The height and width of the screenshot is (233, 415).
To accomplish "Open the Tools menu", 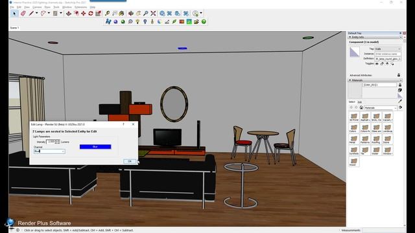I will 56,7.
